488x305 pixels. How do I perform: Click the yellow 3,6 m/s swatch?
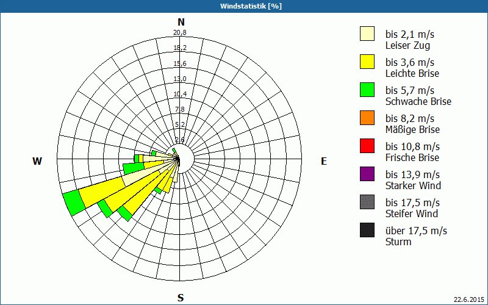pos(367,62)
